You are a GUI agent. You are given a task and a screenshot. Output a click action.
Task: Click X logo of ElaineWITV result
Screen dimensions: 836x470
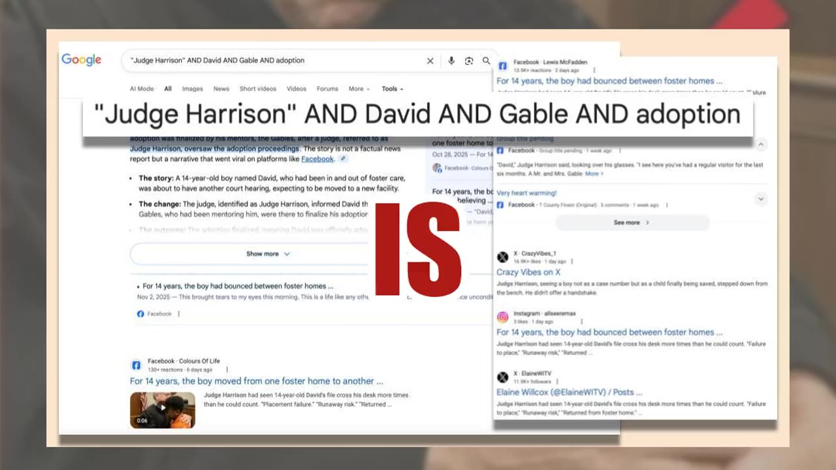point(502,377)
